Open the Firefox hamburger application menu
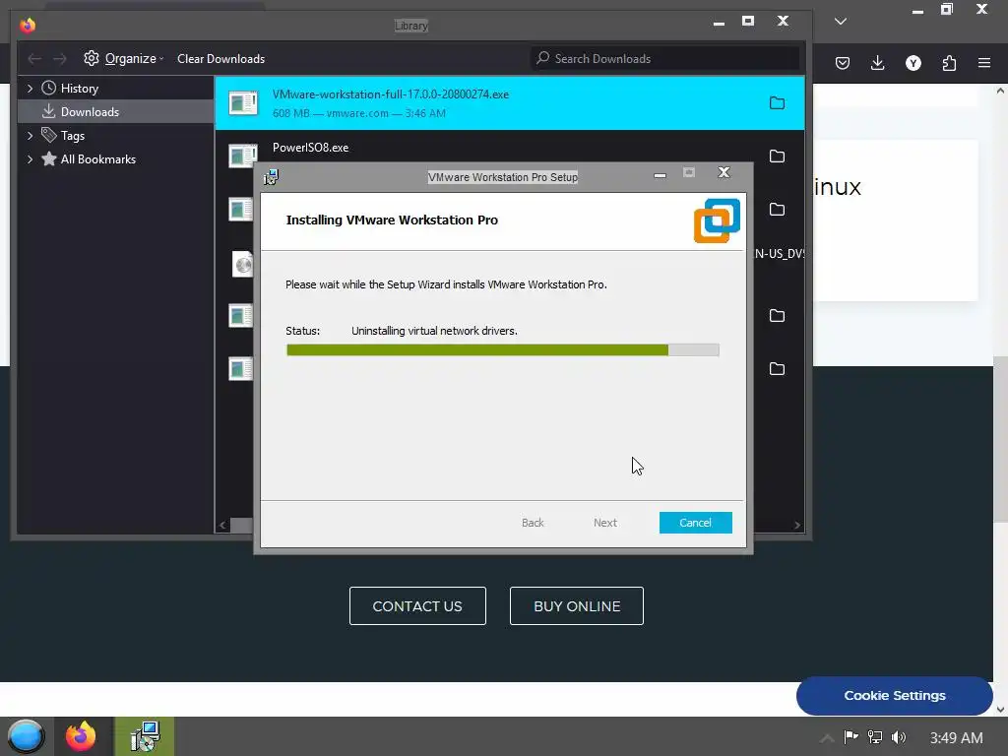1008x756 pixels. [x=984, y=63]
